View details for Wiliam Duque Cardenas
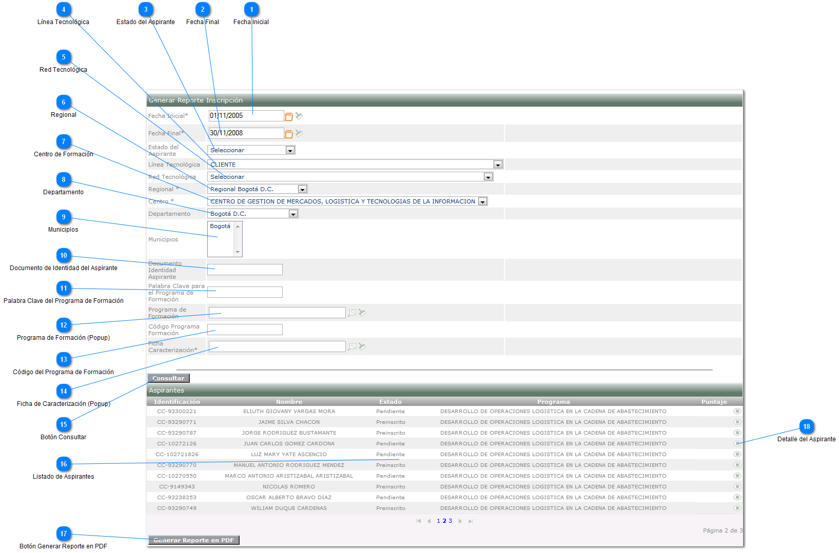839x553 pixels. coord(737,508)
